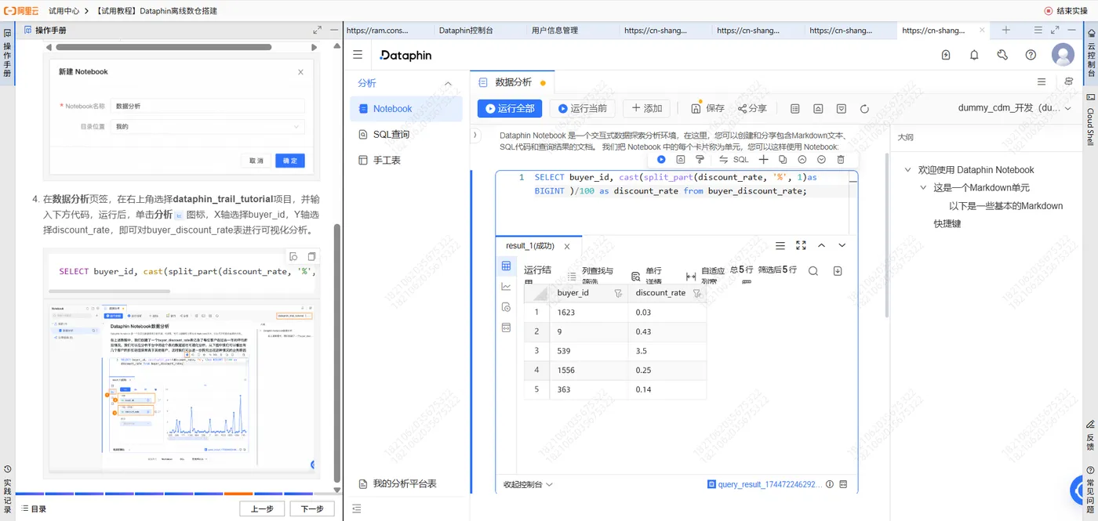Go back with 上一步
Image resolution: width=1098 pixels, height=521 pixels.
click(262, 508)
